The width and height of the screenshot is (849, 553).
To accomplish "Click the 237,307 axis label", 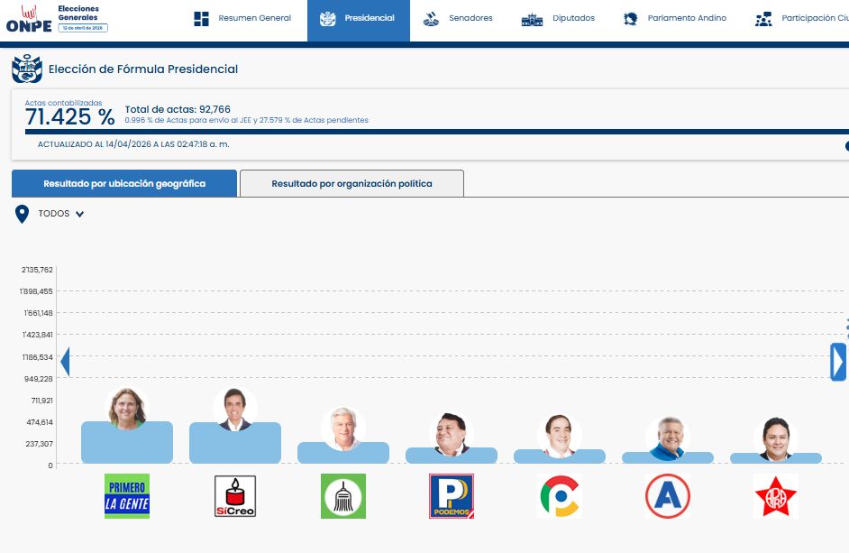I will click(x=39, y=444).
